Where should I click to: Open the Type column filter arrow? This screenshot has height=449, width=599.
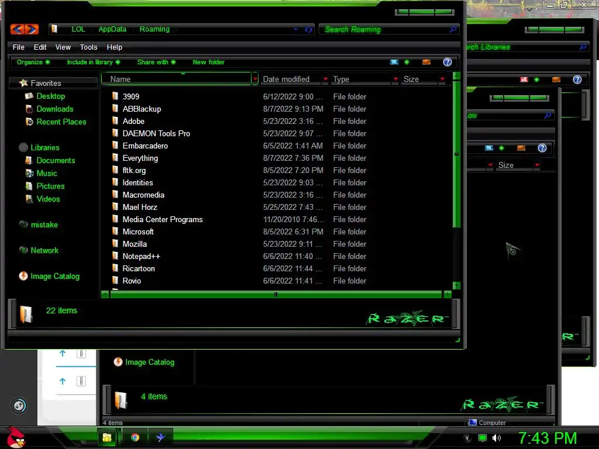coord(395,79)
